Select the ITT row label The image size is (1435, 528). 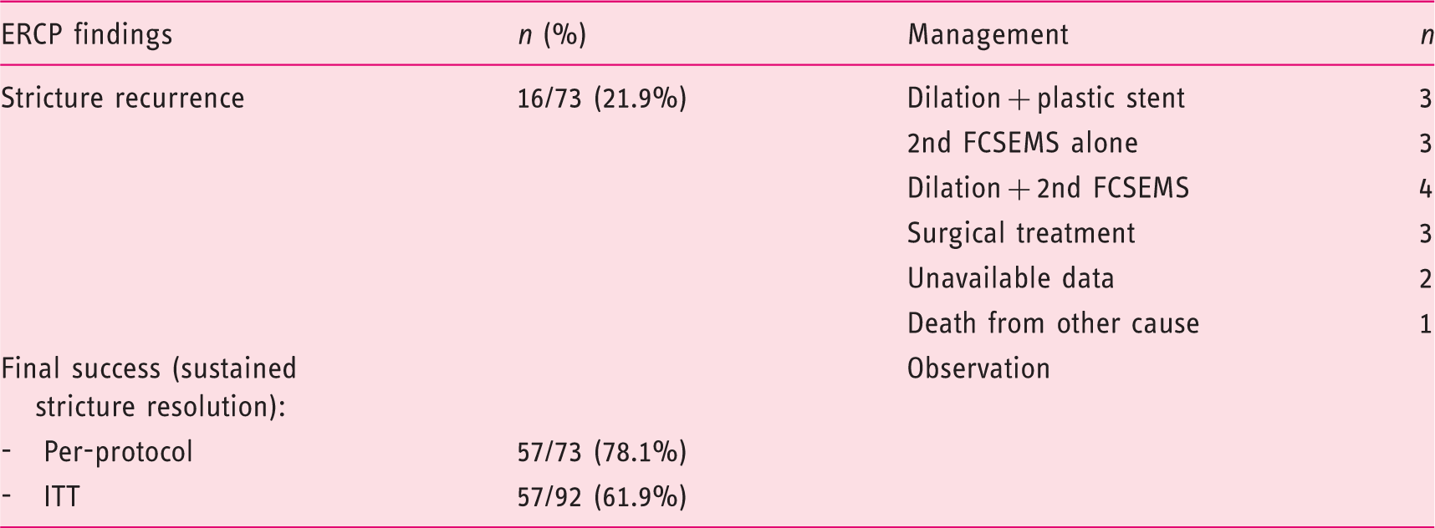(x=62, y=497)
